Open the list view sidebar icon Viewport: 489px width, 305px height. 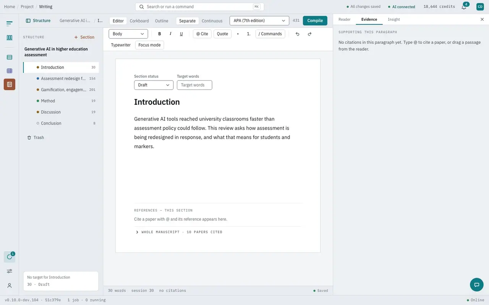pyautogui.click(x=10, y=57)
